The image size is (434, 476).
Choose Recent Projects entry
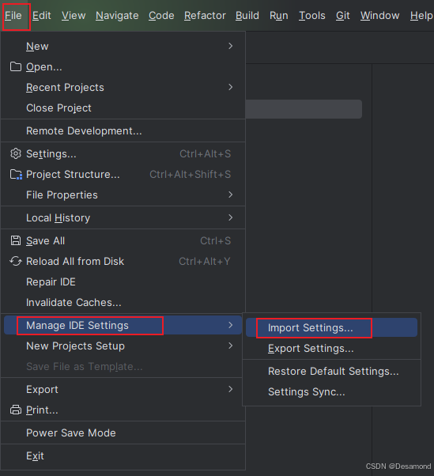tap(123, 88)
